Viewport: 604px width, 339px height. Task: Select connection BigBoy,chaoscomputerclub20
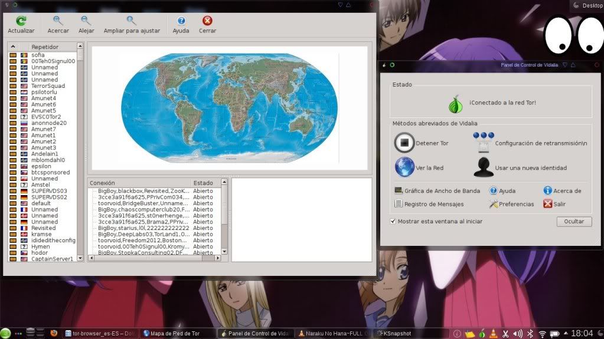click(143, 209)
